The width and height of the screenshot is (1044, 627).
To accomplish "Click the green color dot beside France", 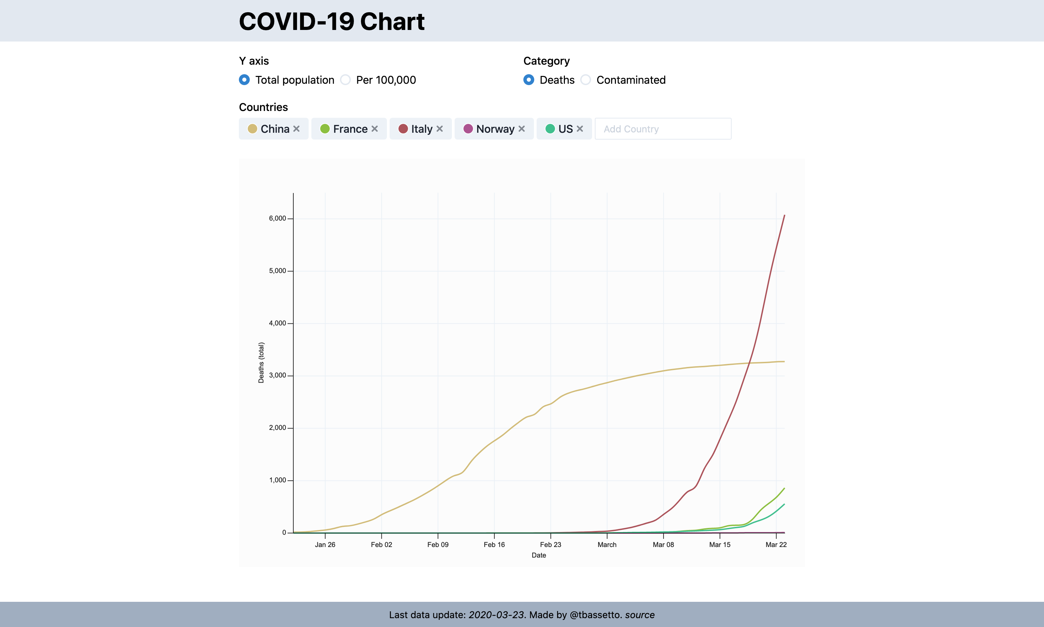I will 324,129.
